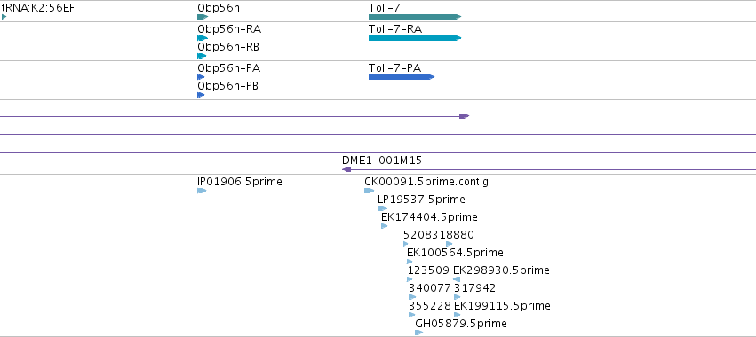Select the Toll-7-RA transcript bar
756x337 pixels.
click(x=415, y=38)
